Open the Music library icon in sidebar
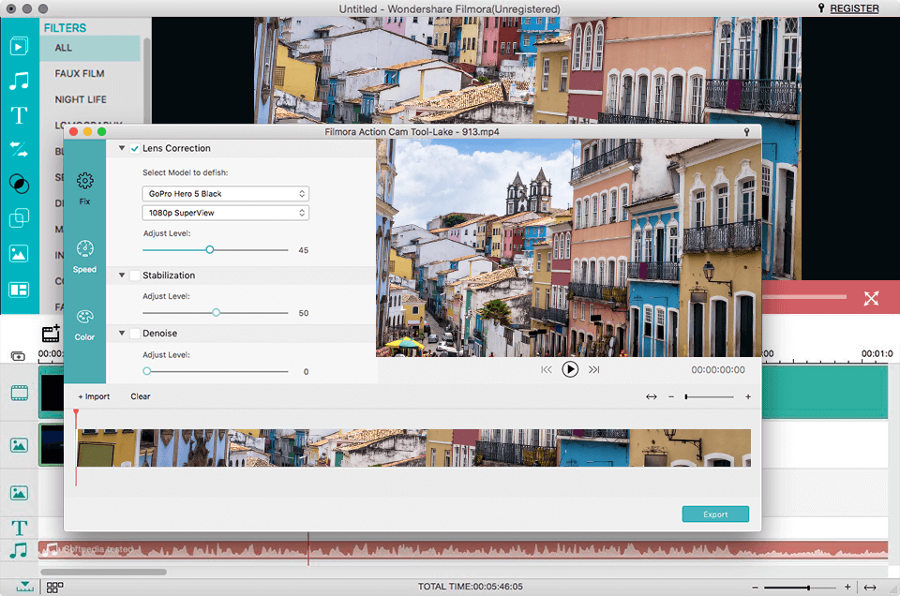 (19, 82)
